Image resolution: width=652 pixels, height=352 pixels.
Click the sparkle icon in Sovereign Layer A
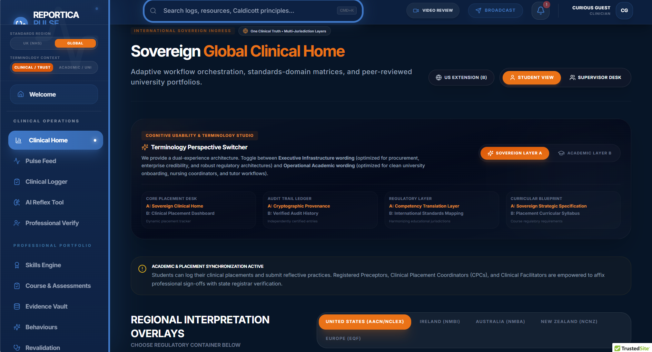(491, 153)
